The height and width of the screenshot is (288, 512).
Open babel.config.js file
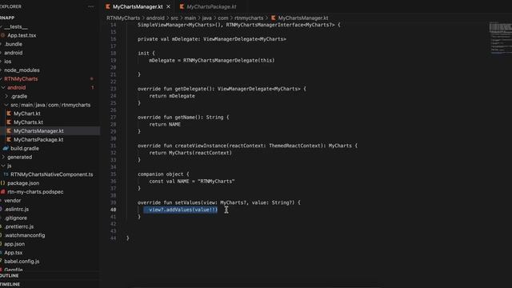[x=22, y=262]
